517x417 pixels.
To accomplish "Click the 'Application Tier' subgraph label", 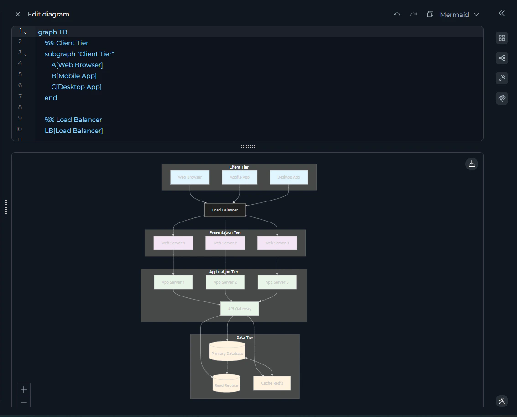I will coord(224,271).
